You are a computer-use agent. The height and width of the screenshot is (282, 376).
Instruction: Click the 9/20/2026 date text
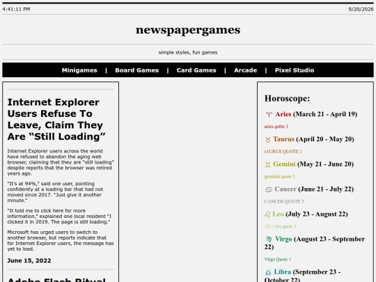[361, 9]
